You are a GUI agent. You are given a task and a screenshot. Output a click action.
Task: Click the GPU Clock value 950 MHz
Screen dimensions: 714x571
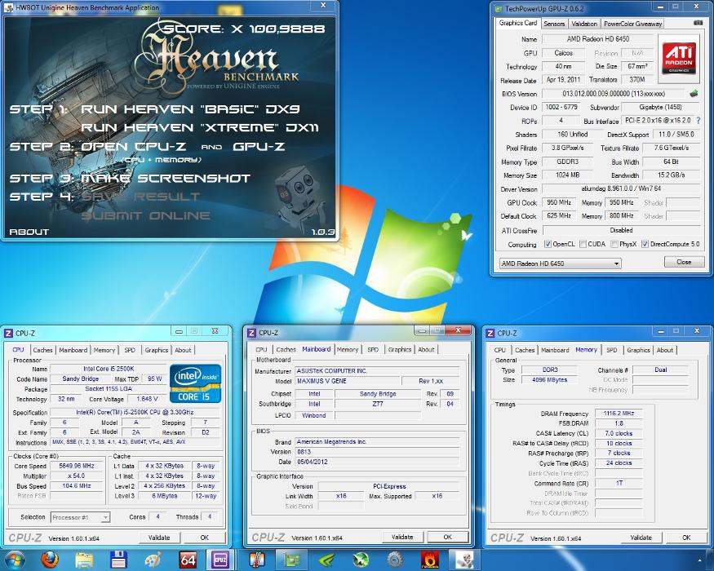tap(559, 202)
